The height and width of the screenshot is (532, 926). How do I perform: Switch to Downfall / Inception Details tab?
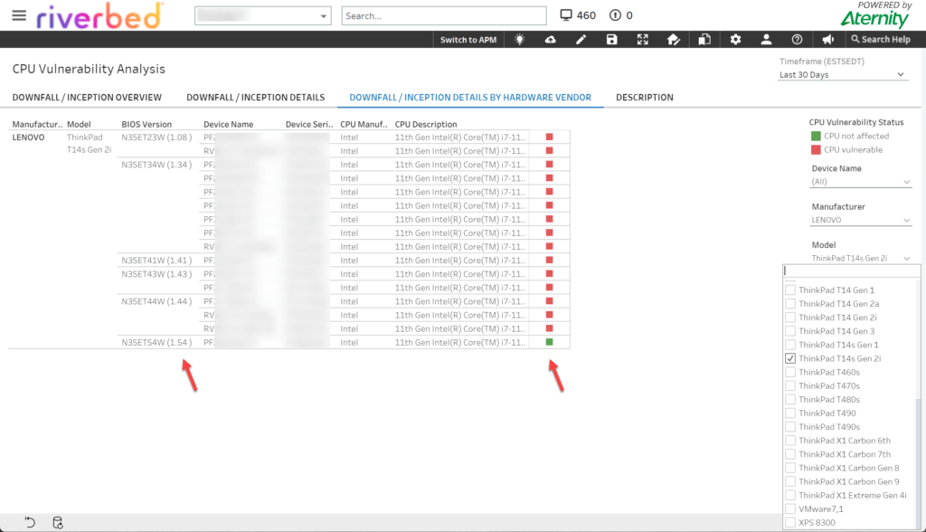[256, 98]
